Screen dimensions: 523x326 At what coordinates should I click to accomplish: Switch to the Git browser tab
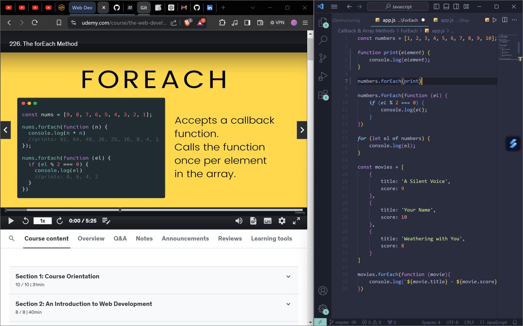(x=144, y=7)
